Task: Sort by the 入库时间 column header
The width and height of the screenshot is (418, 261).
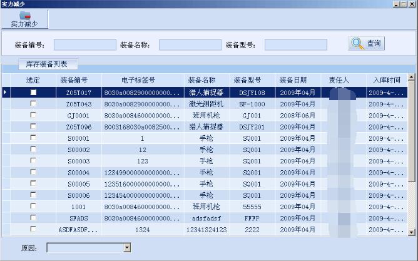Action: [387, 80]
